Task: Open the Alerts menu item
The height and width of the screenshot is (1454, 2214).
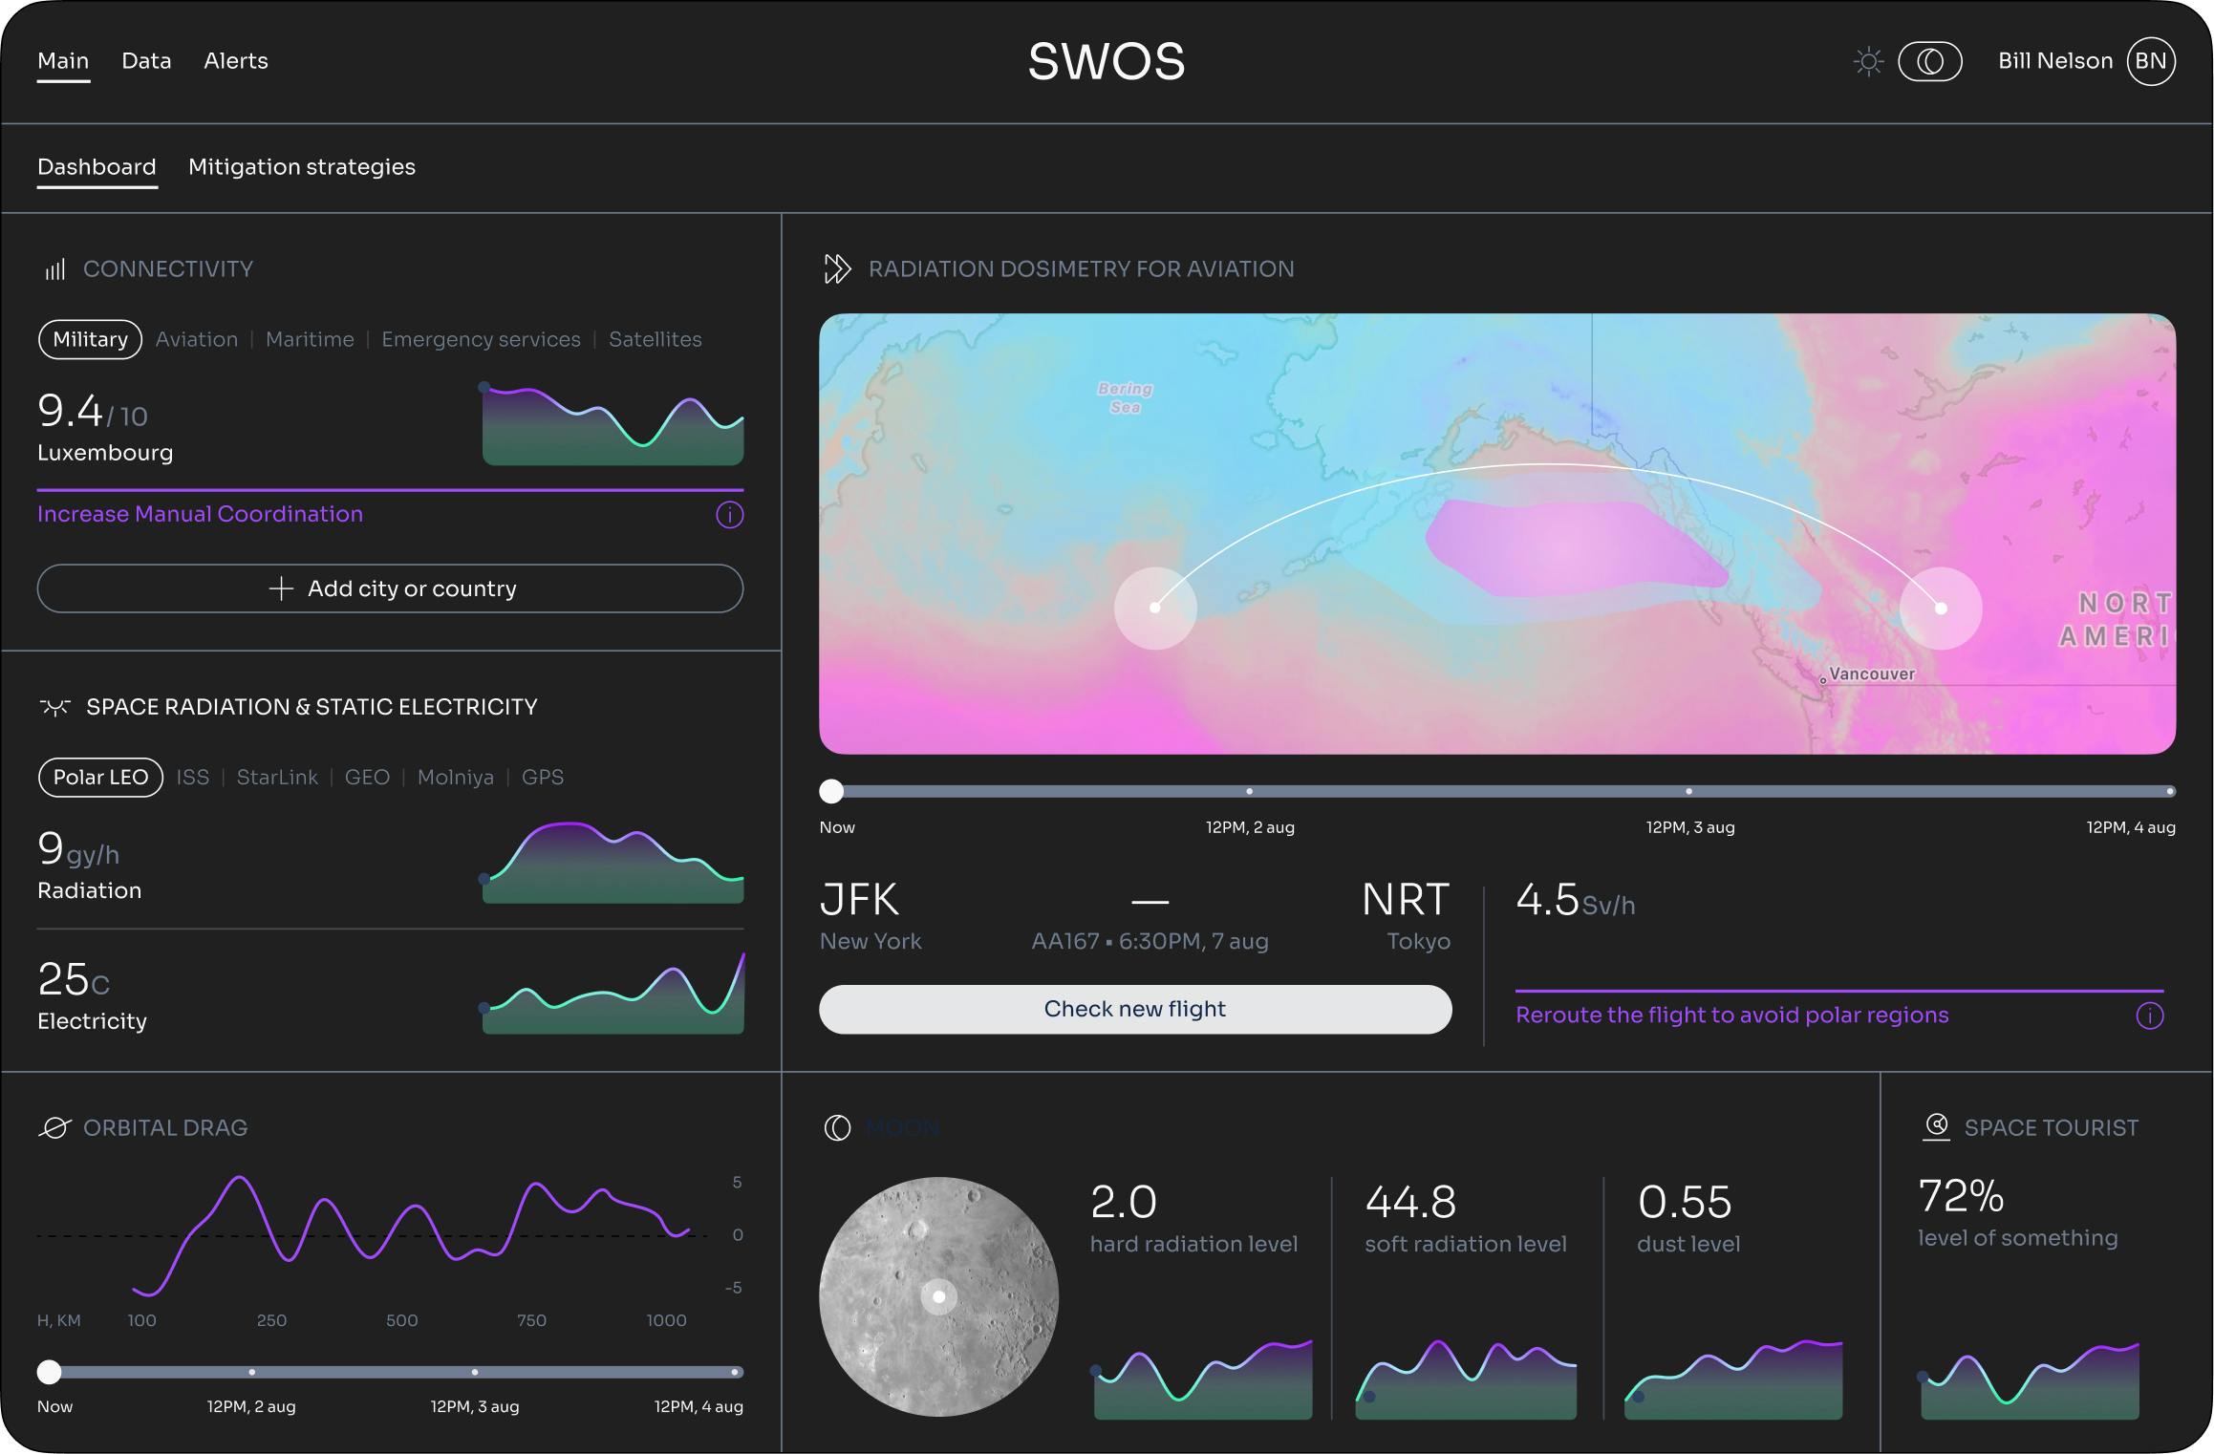Action: click(235, 61)
